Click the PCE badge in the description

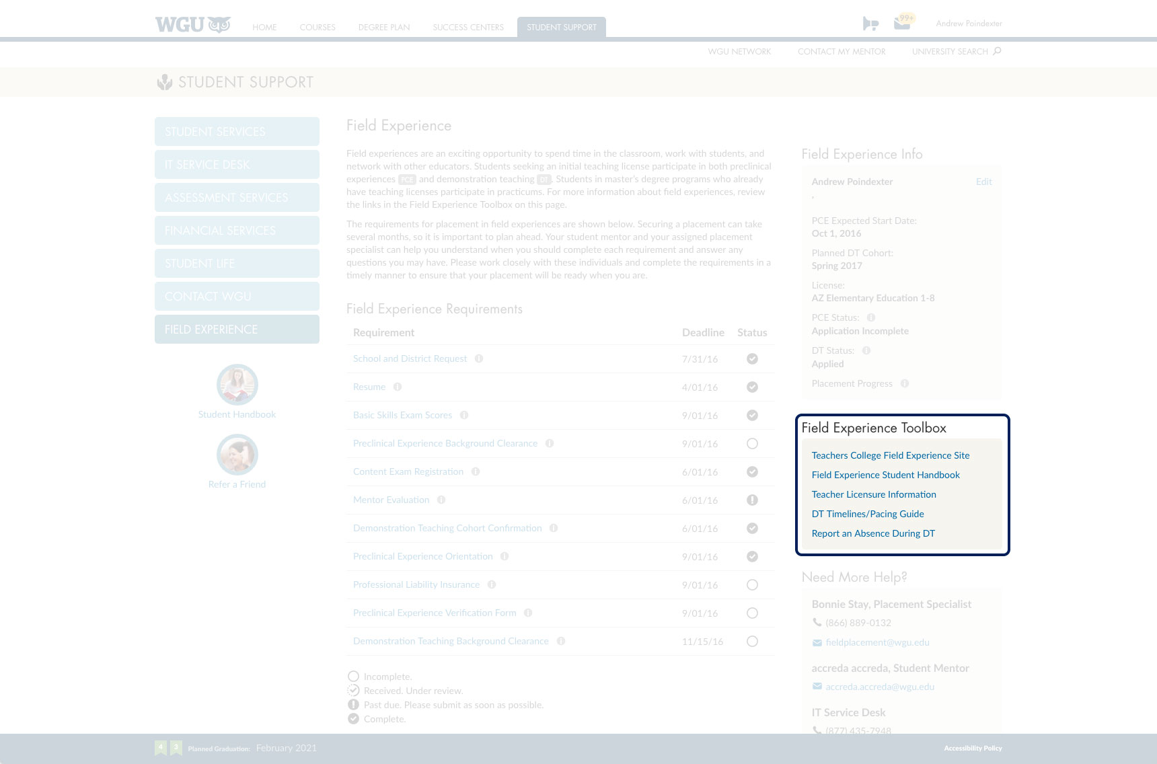[x=407, y=180]
